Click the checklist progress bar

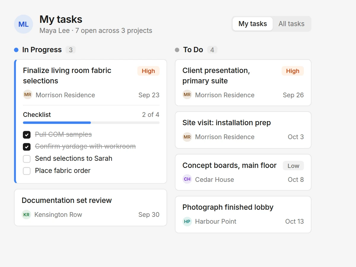(x=91, y=123)
